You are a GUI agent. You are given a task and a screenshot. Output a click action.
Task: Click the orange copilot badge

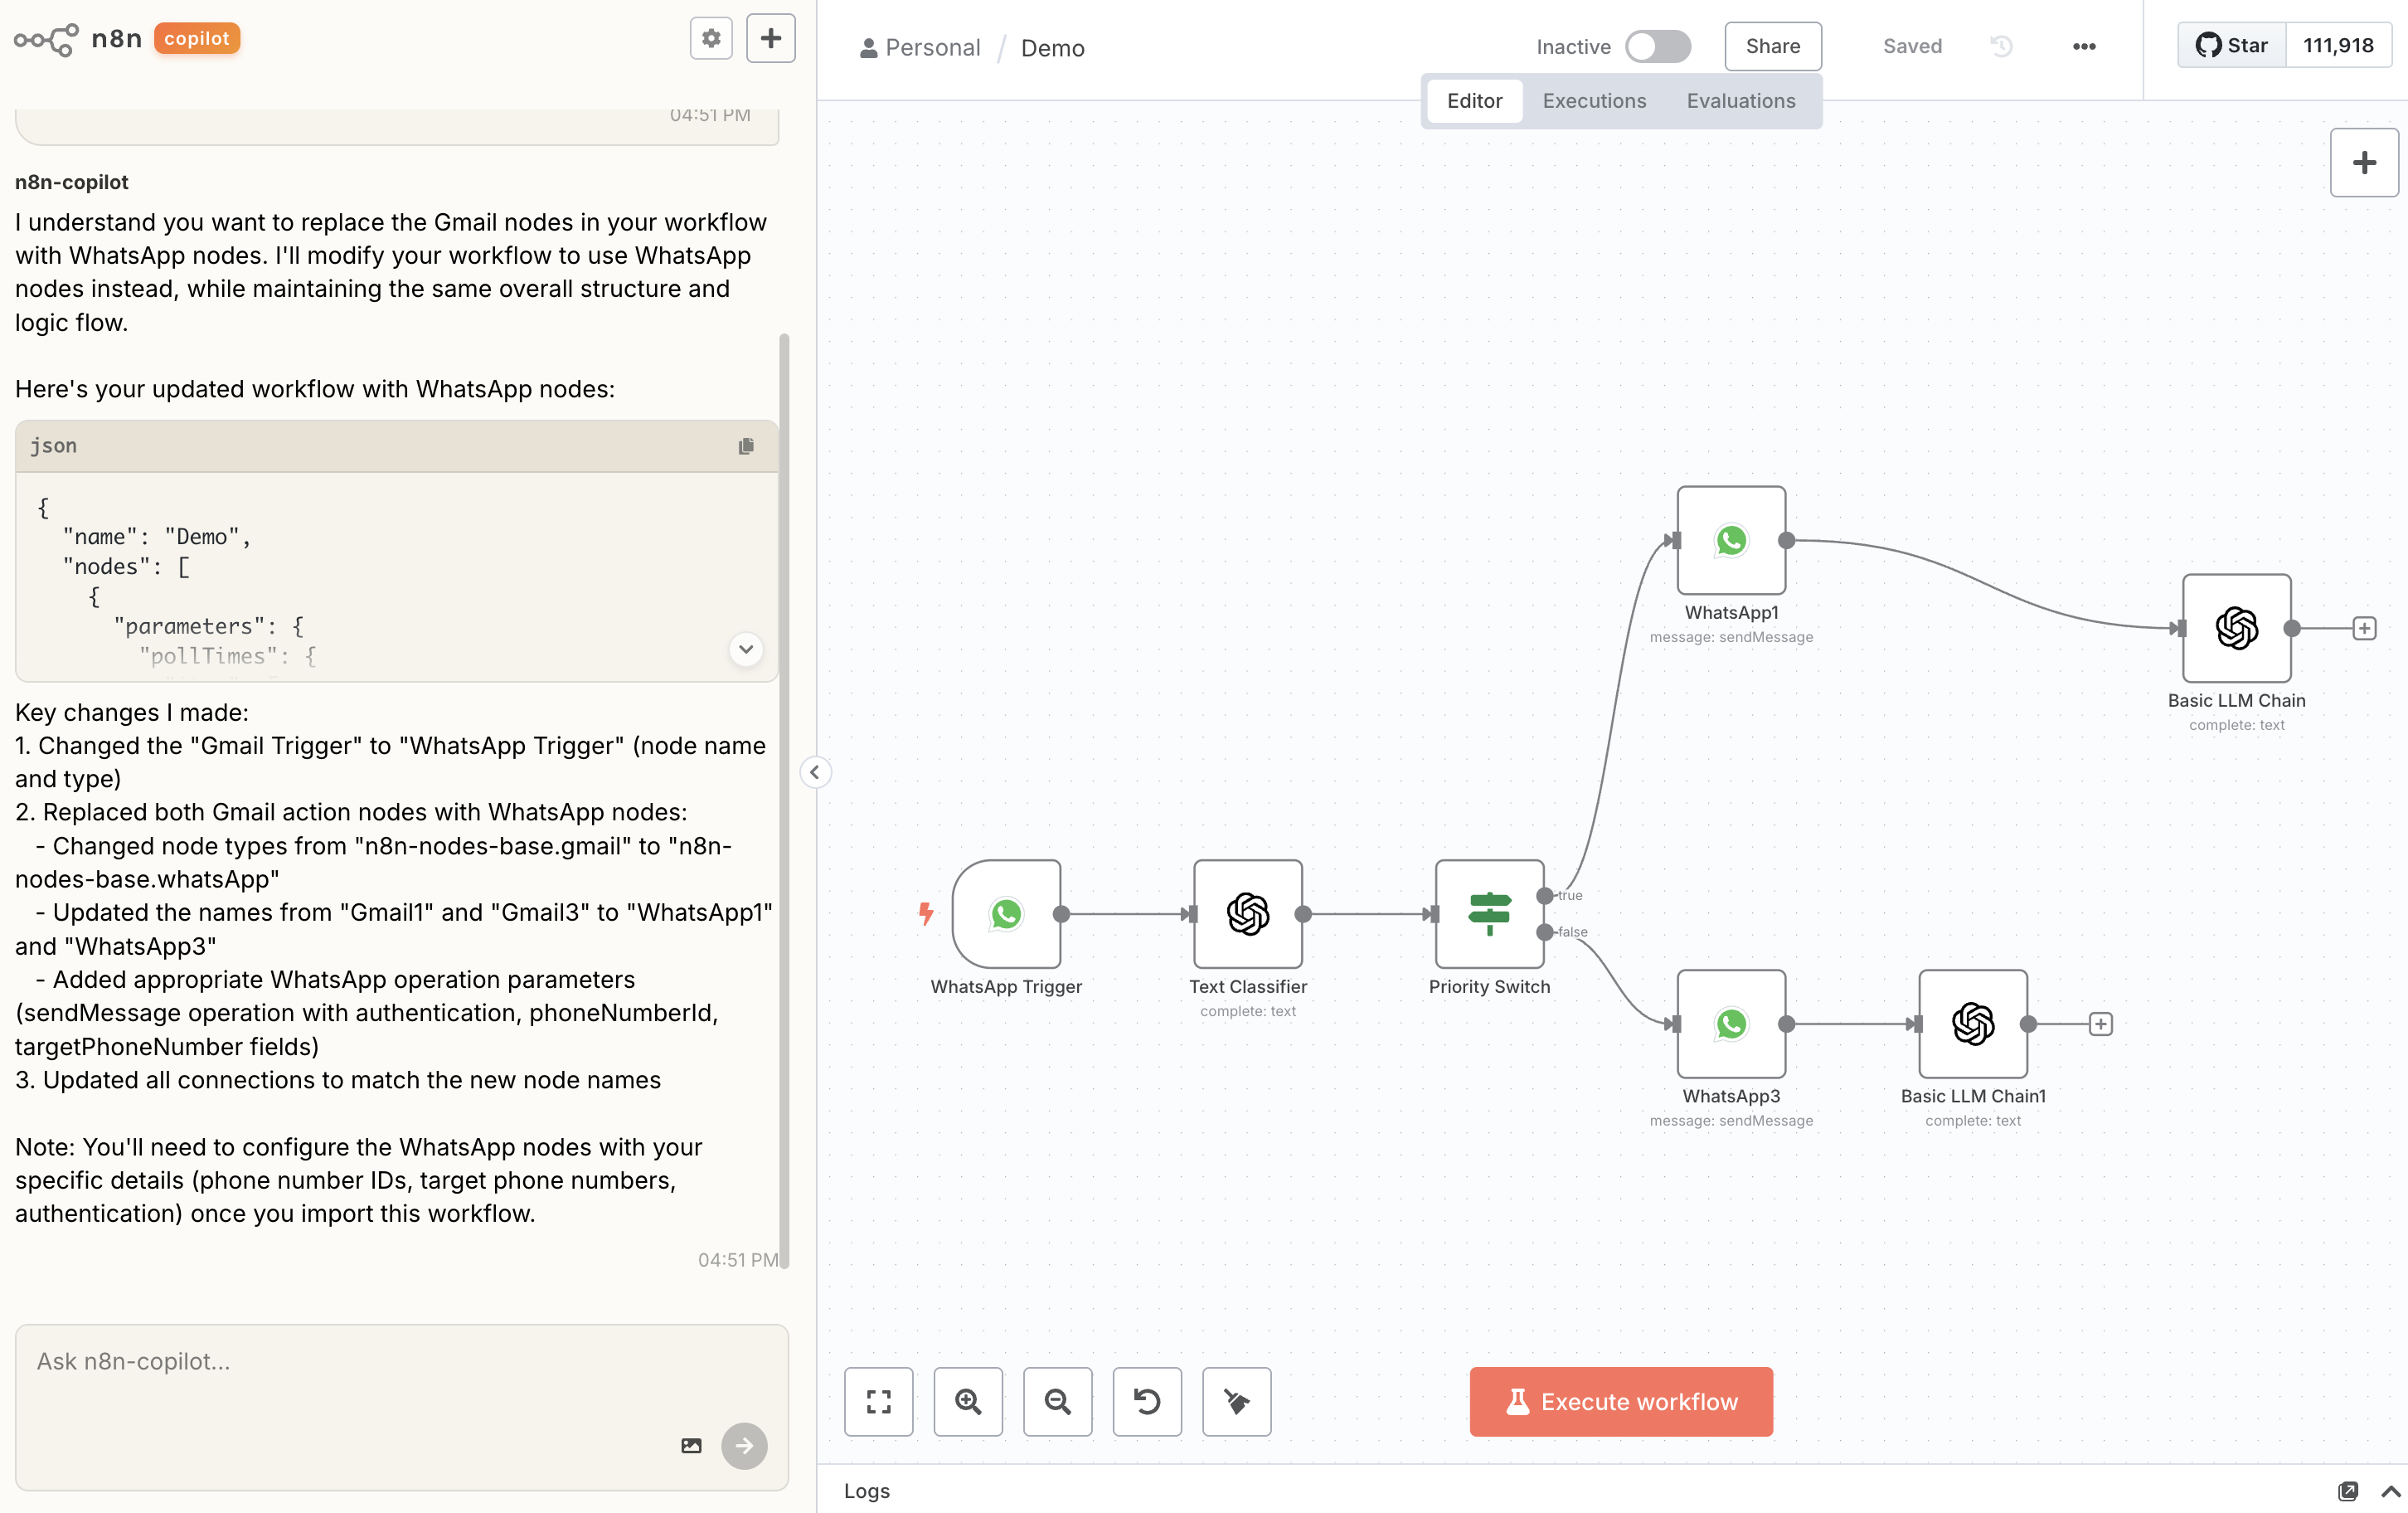(x=197, y=38)
